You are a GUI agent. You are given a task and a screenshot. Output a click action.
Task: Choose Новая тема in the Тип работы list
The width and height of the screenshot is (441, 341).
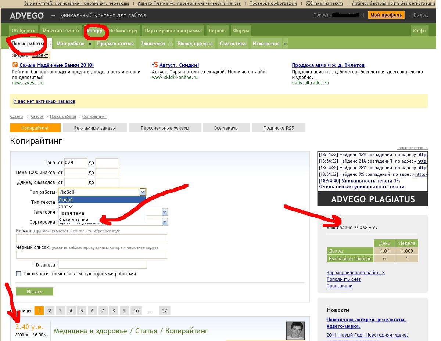102,213
